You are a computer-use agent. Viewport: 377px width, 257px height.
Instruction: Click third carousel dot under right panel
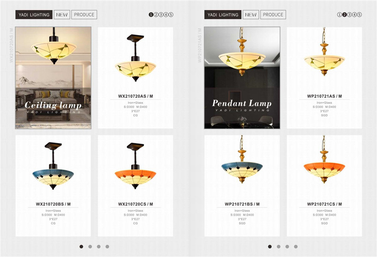click(x=287, y=246)
